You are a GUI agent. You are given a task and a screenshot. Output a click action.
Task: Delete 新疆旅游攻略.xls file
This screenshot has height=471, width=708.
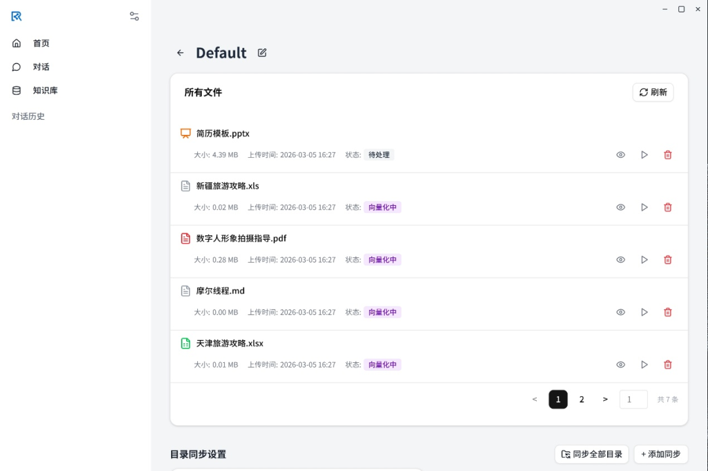pyautogui.click(x=668, y=207)
